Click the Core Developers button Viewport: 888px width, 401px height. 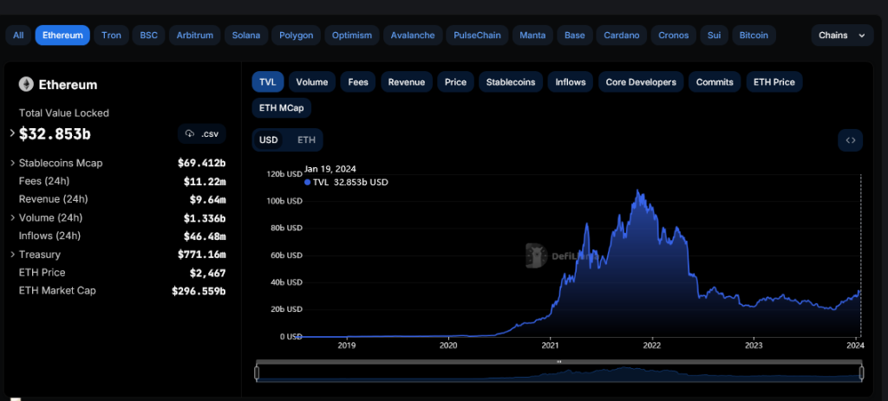640,82
